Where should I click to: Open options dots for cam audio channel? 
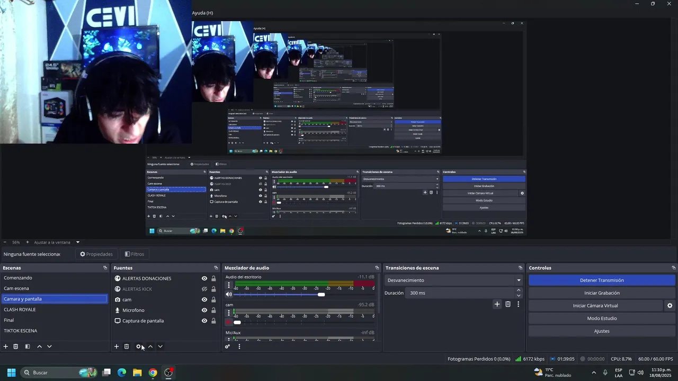(229, 313)
